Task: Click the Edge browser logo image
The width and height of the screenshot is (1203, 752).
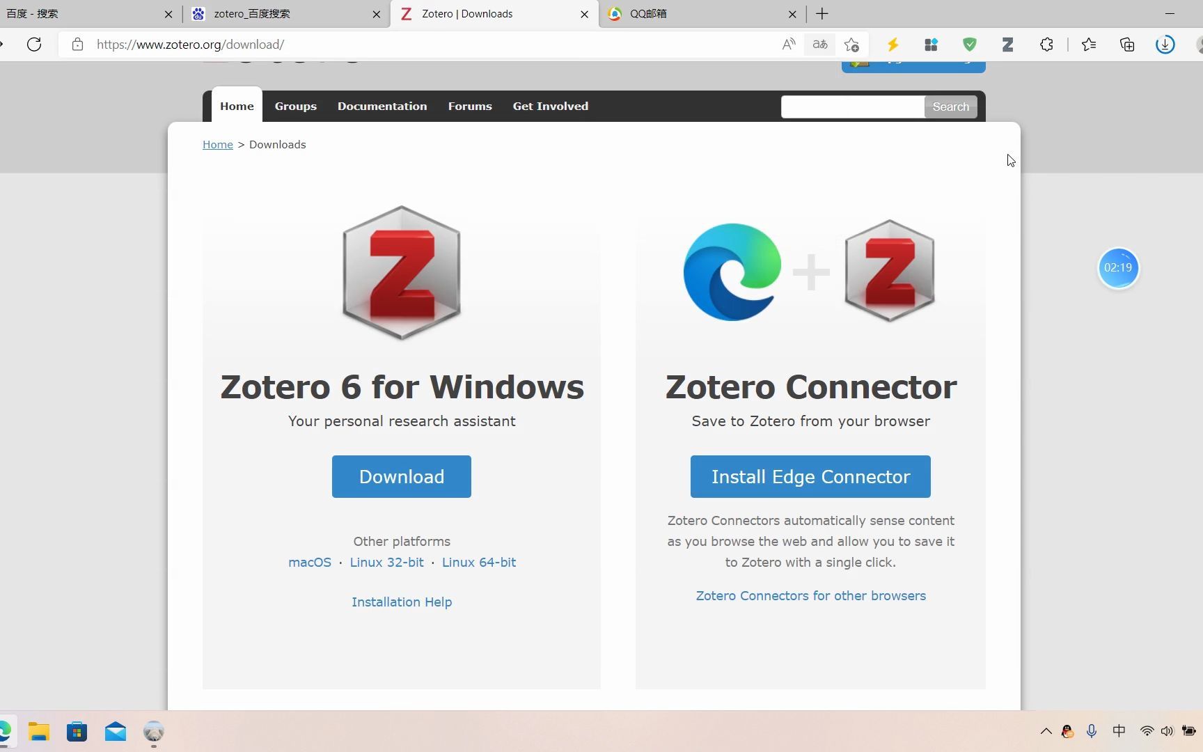Action: (x=732, y=272)
